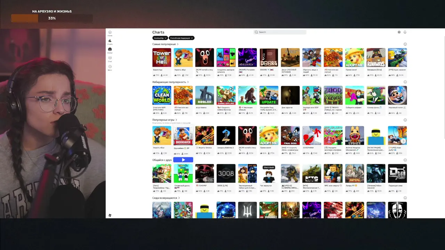445x250 pixels.
Task: Click the Кликер фона game title
Action: [x=374, y=108]
